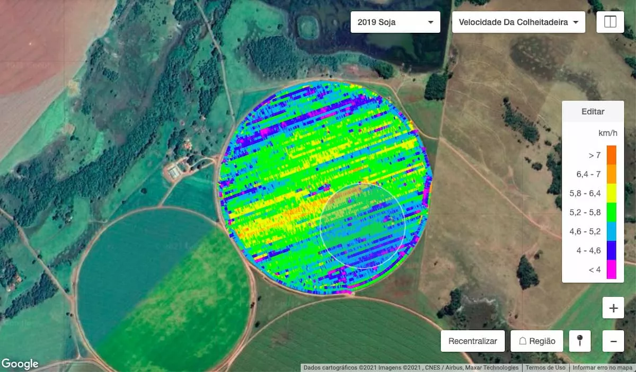The width and height of the screenshot is (636, 372).
Task: Open the Velocidade Da Colheitadeira layer dropdown
Action: click(518, 22)
